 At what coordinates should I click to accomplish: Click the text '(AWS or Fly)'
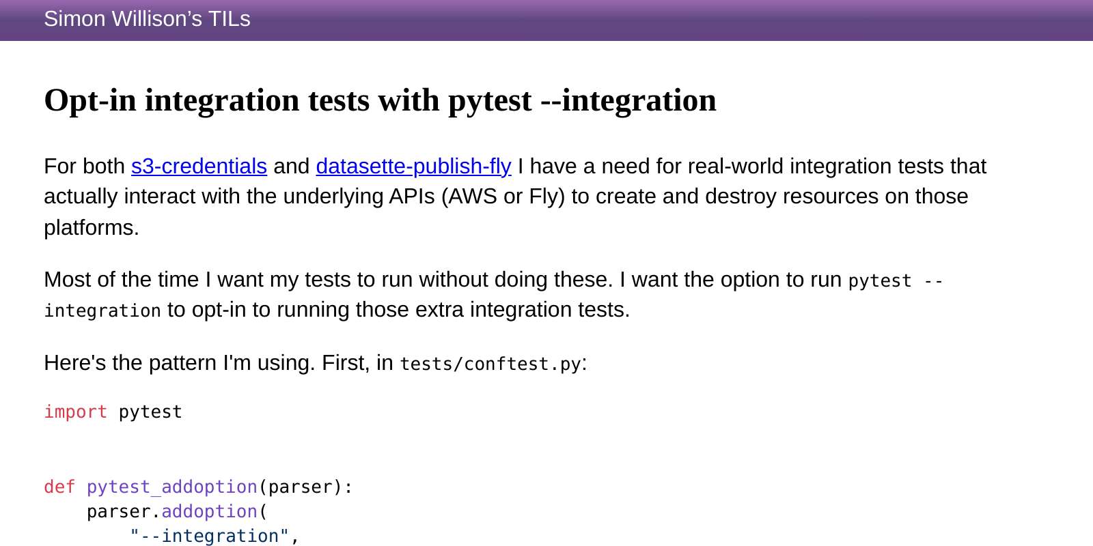point(503,197)
